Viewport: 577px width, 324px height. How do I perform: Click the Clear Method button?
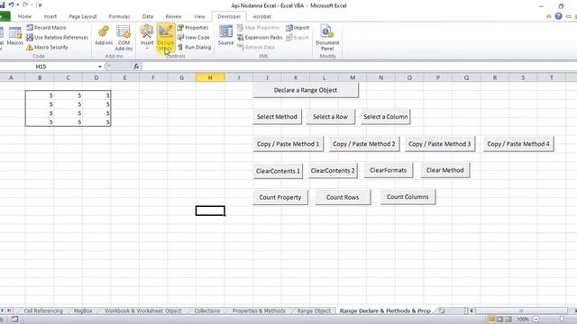click(444, 170)
